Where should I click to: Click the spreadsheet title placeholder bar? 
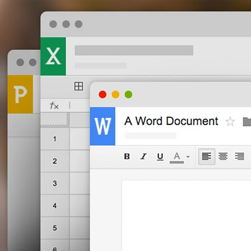point(134,50)
